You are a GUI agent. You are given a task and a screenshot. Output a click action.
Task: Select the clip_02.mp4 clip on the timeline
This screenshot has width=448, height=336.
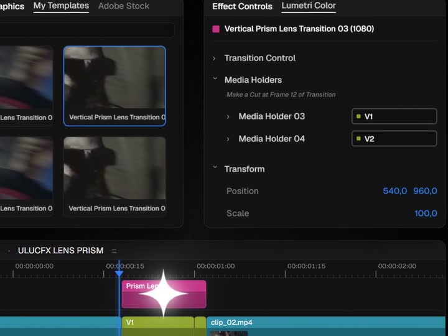pos(325,326)
